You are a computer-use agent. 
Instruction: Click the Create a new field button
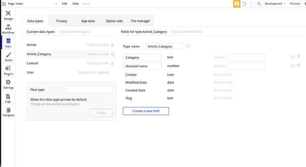pyautogui.click(x=146, y=111)
